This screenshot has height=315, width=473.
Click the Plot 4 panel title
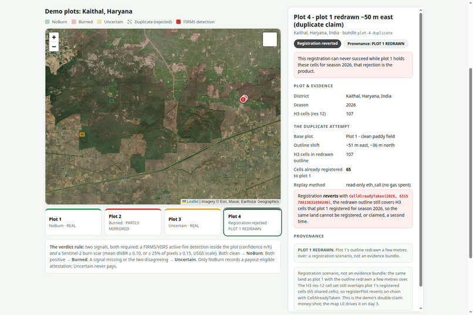(x=343, y=21)
